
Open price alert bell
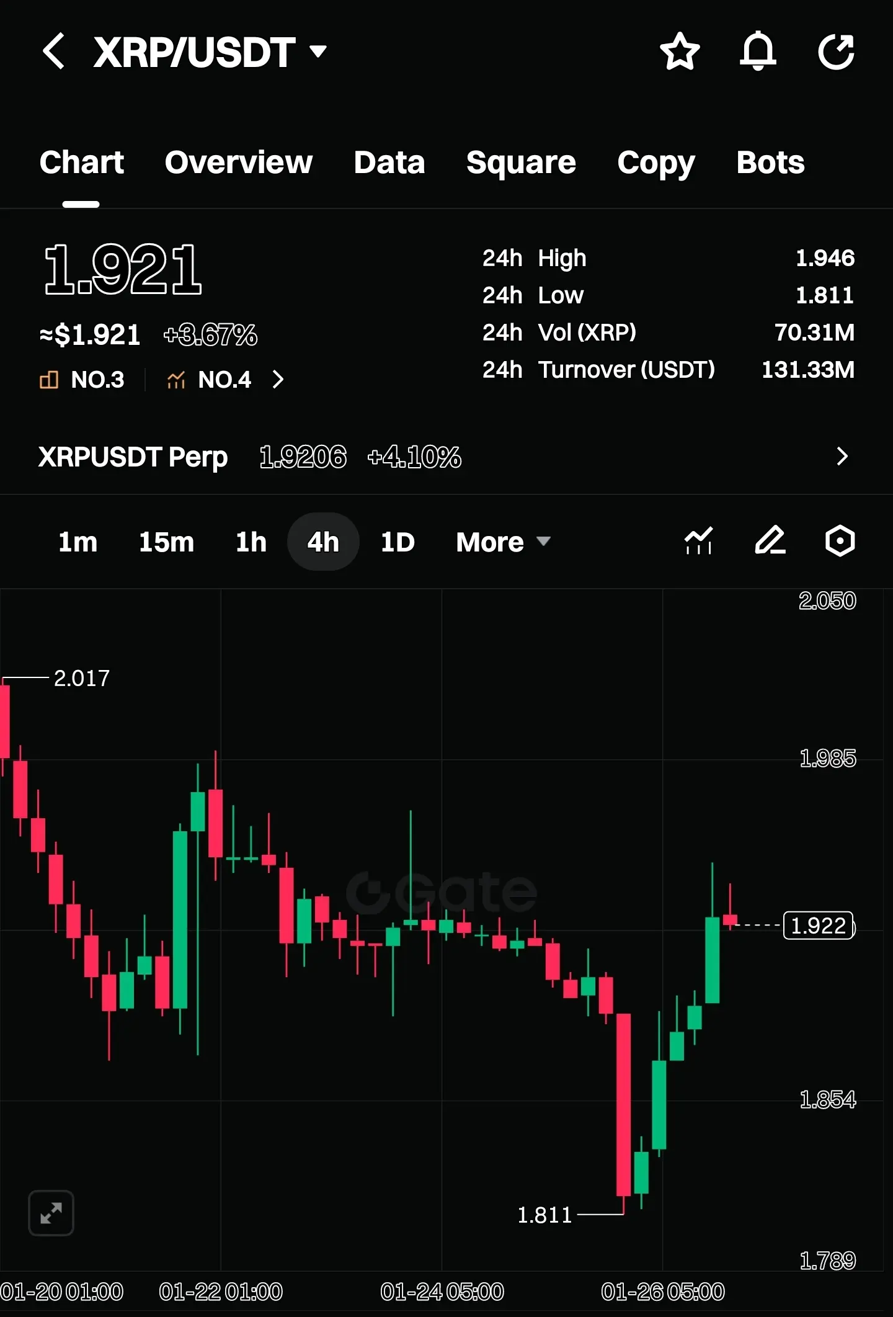tap(758, 51)
